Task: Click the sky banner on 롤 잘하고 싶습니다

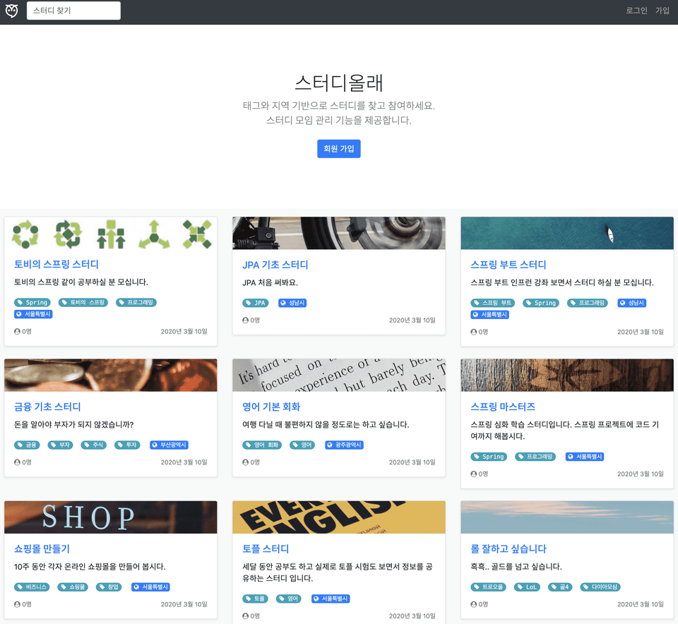Action: pyautogui.click(x=567, y=517)
